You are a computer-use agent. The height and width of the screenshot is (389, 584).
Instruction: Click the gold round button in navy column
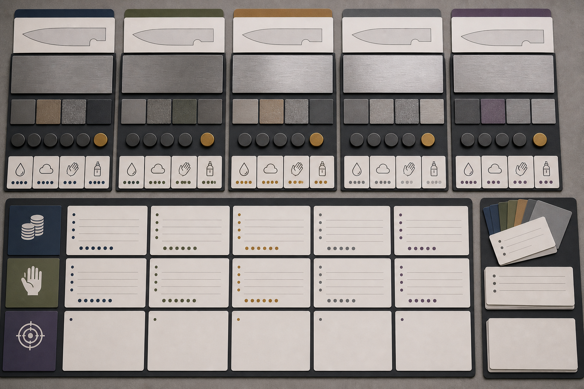click(x=100, y=140)
